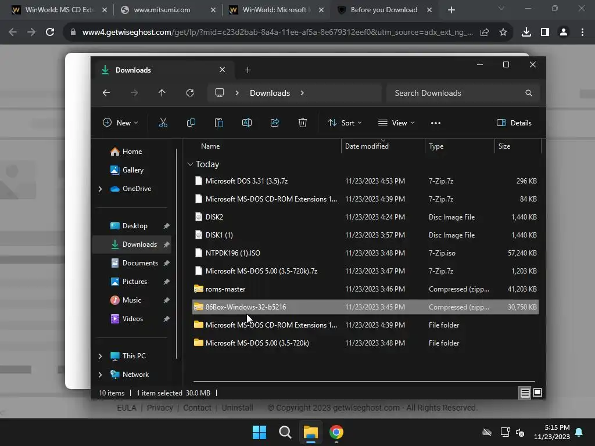Click chevron before Downloads in address bar

click(x=237, y=93)
